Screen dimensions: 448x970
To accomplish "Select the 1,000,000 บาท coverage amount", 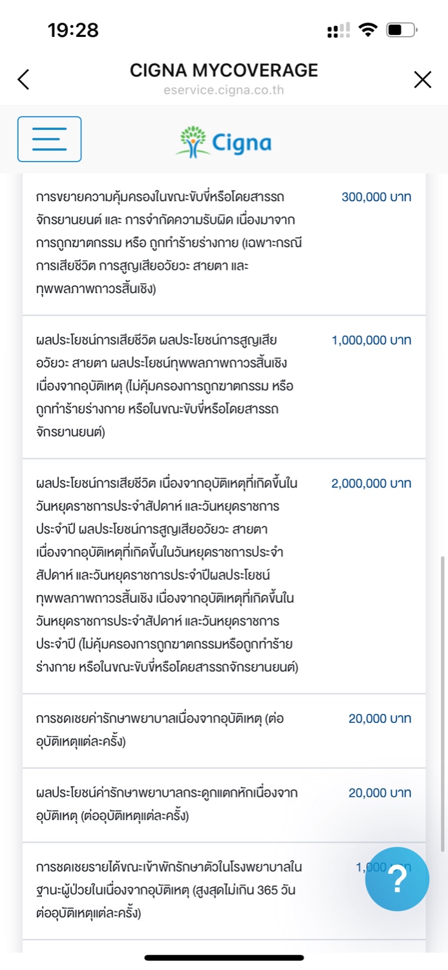I will tap(372, 341).
